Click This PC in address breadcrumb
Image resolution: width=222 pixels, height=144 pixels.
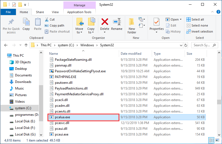(46, 45)
